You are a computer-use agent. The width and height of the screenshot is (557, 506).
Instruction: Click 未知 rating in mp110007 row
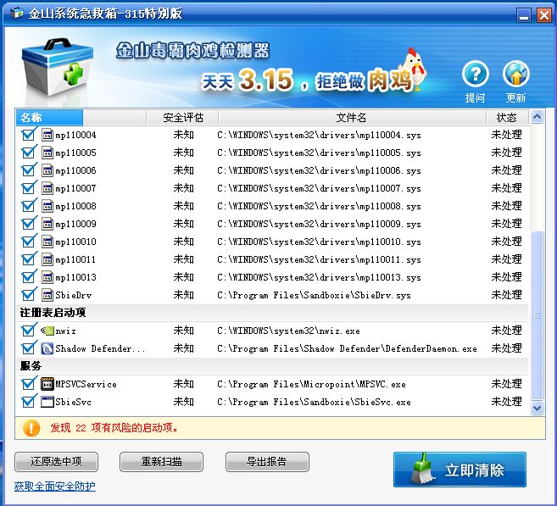184,188
